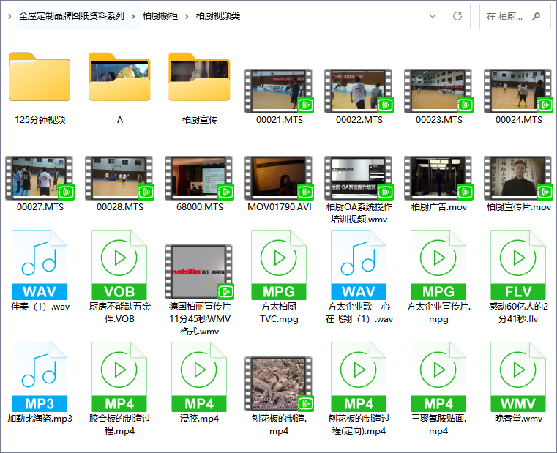Screen dimensions: 557x453
Task: Navigate to 柏厨橱柜 in the breadcrumb
Action: click(x=160, y=16)
